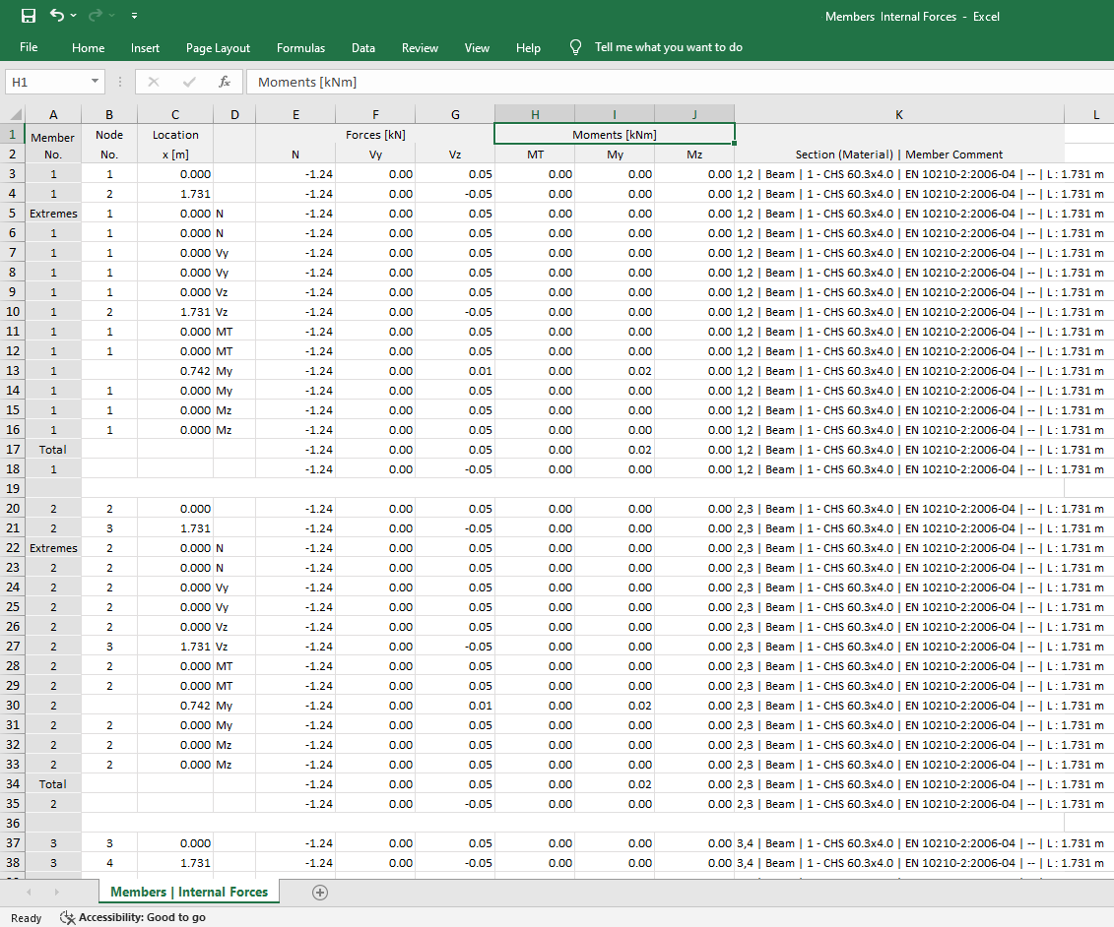The width and height of the screenshot is (1114, 927).
Task: Select all cells with the corner triangle button
Action: [18, 114]
